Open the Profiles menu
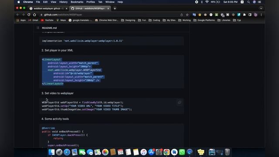This screenshot has width=279, height=157. (91, 2)
